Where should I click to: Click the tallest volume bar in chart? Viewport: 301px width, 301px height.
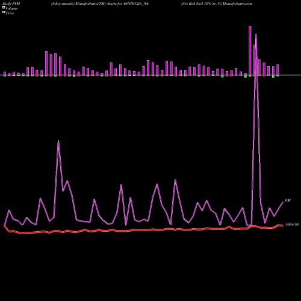point(250,51)
